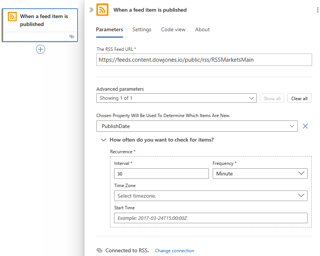Screen dimensions: 320x256
Task: Switch to the Settings tab
Action: [142, 29]
